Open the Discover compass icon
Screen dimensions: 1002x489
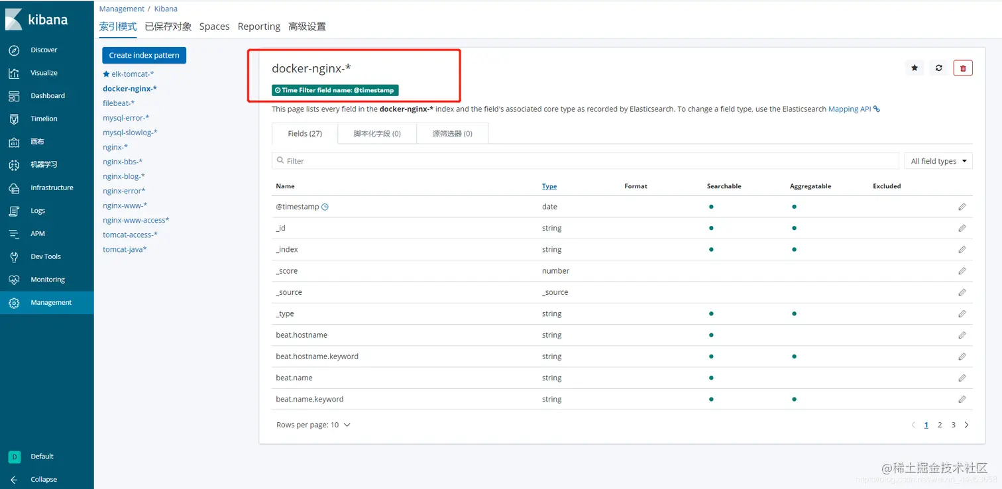14,50
